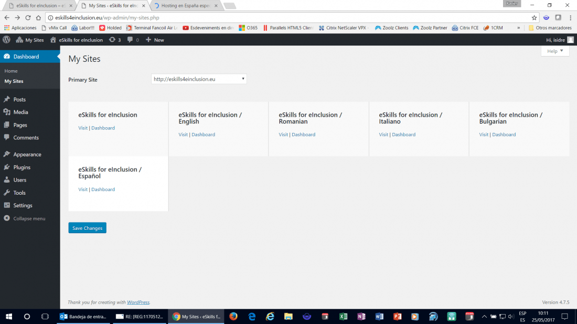Screen dimensions: 577x324
Task: Open Dashboard of the English site
Action: pyautogui.click(x=203, y=135)
